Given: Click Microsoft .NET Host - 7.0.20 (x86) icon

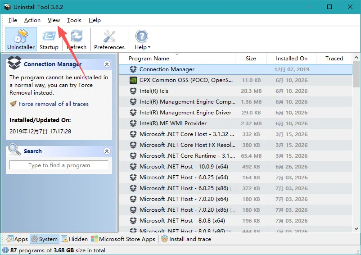Looking at the screenshot, I should coord(133,210).
